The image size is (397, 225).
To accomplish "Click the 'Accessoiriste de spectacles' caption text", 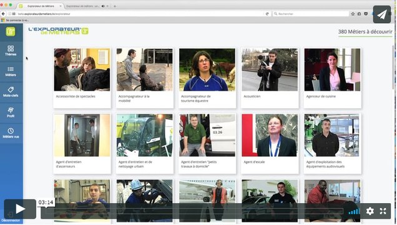I will (x=76, y=96).
